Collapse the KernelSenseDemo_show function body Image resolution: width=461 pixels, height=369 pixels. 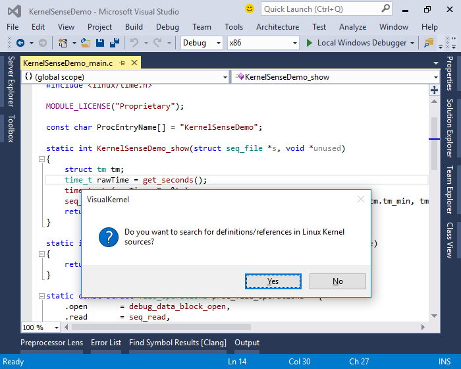[x=41, y=159]
